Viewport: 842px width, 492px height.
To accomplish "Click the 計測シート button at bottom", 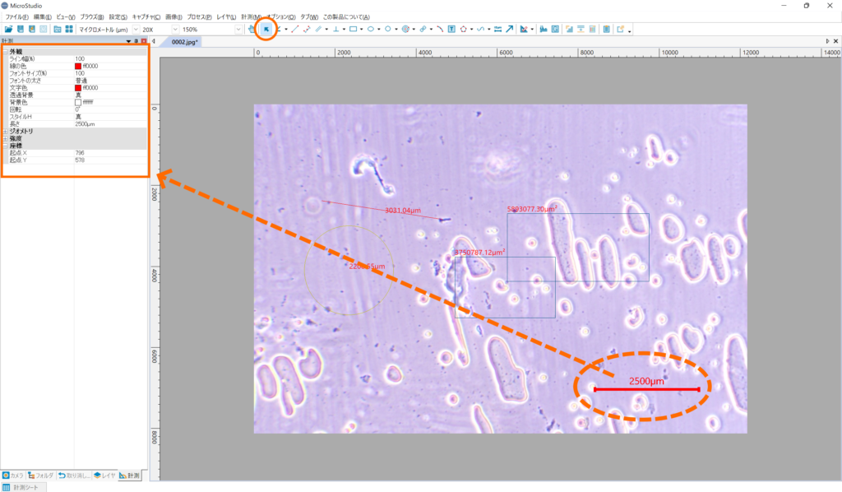I will pos(24,487).
